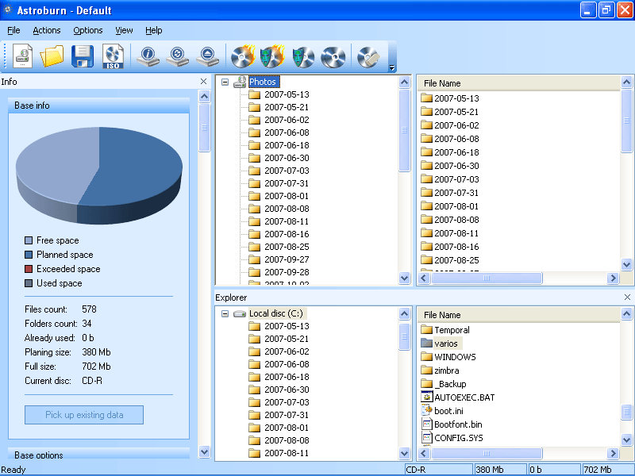Select the 2007-06-18 folder in Photos tree
635x476 pixels.
click(x=286, y=145)
